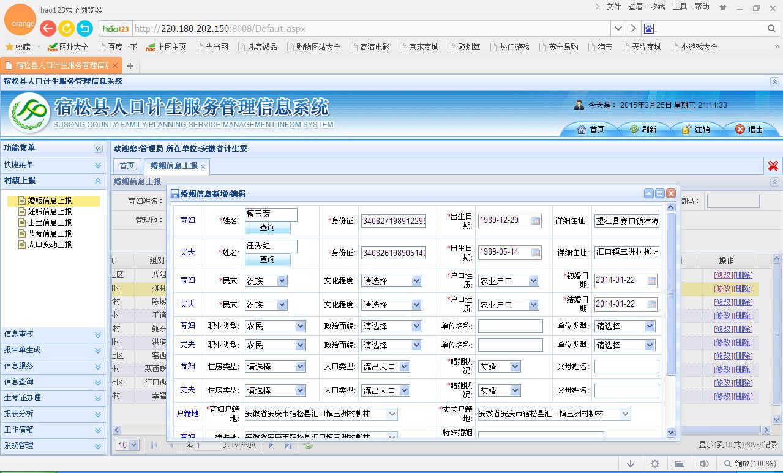Viewport: 783px width, 473px height.
Task: Click the dialog collapse up-arrow icon
Action: pos(649,193)
